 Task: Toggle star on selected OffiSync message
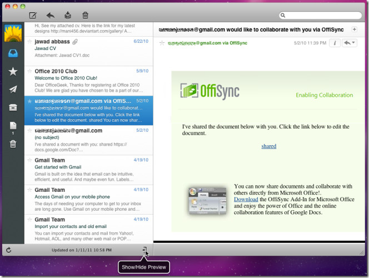click(x=29, y=101)
